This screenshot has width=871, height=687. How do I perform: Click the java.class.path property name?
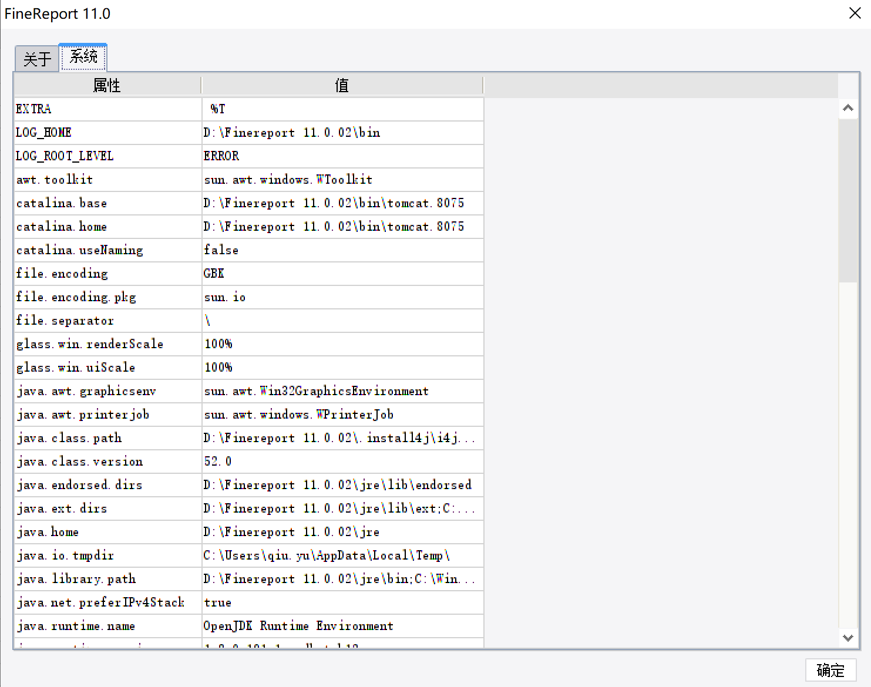(69, 438)
